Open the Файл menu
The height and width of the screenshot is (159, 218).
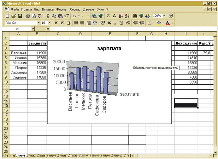pos(15,9)
